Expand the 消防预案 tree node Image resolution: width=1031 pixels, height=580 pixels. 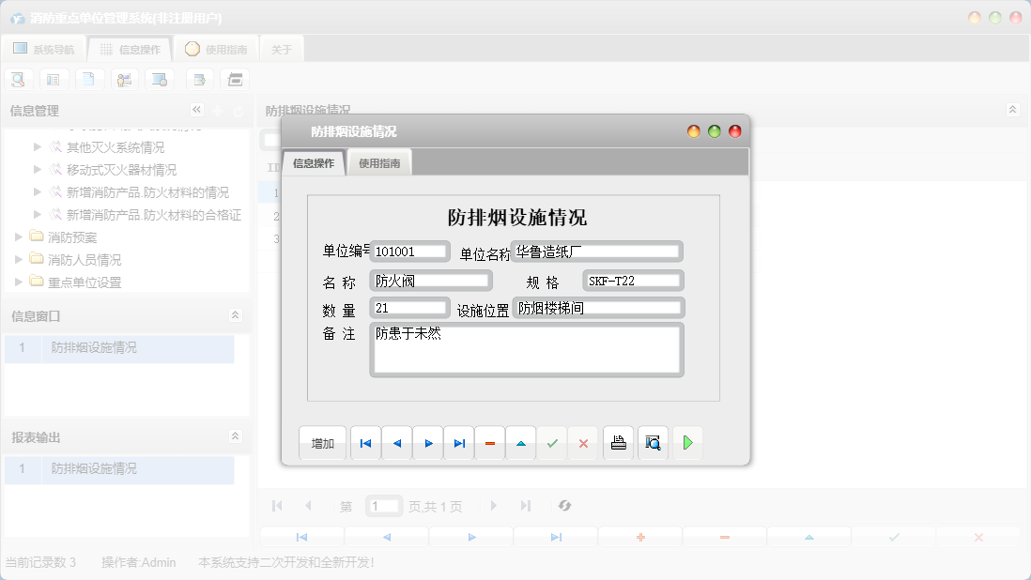(x=19, y=237)
